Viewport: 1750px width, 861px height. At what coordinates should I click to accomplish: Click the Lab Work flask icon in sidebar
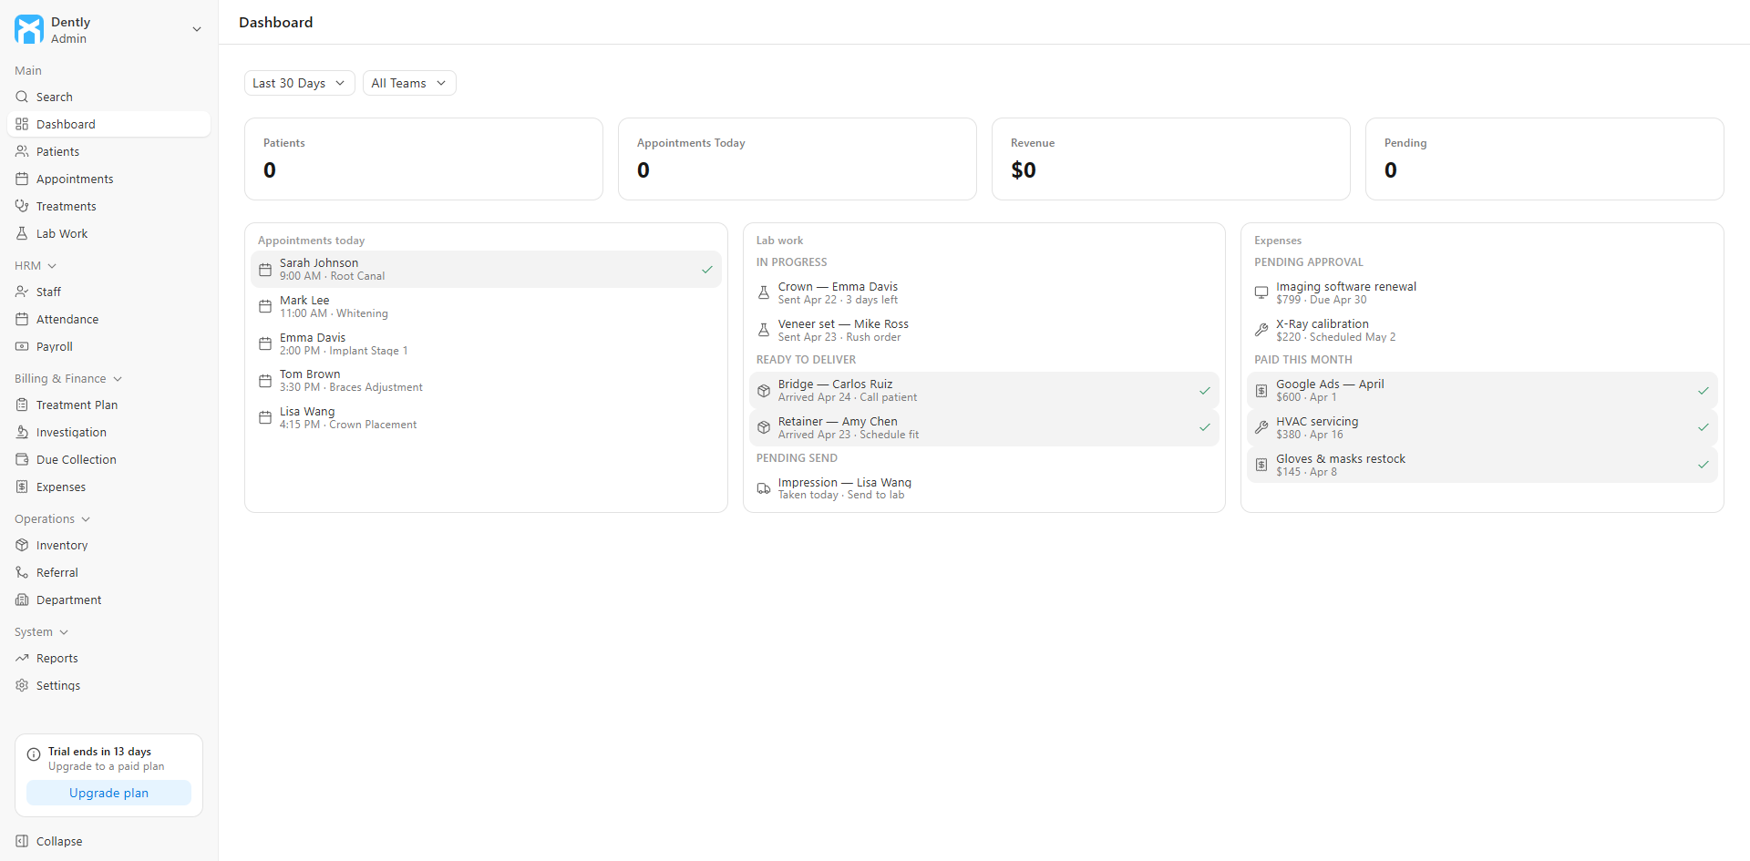click(22, 233)
